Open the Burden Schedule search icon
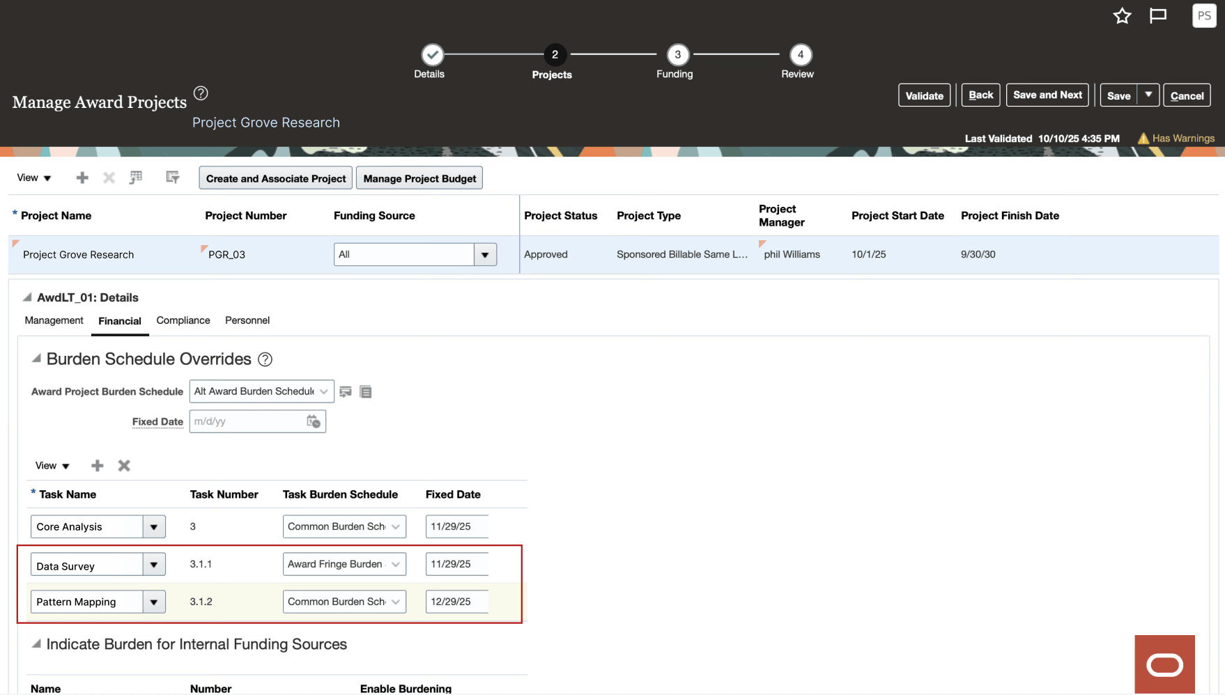The image size is (1225, 695). click(x=345, y=391)
